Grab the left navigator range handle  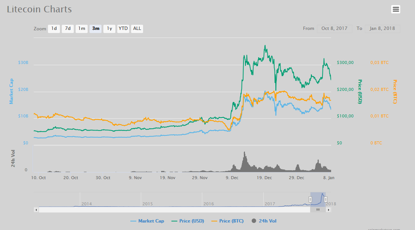(x=310, y=199)
